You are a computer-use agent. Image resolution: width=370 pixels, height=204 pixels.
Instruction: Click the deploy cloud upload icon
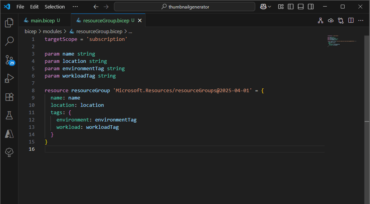click(x=330, y=20)
